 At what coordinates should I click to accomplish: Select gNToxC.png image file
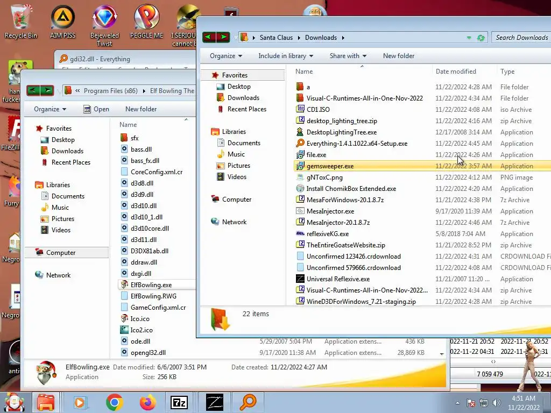(324, 177)
